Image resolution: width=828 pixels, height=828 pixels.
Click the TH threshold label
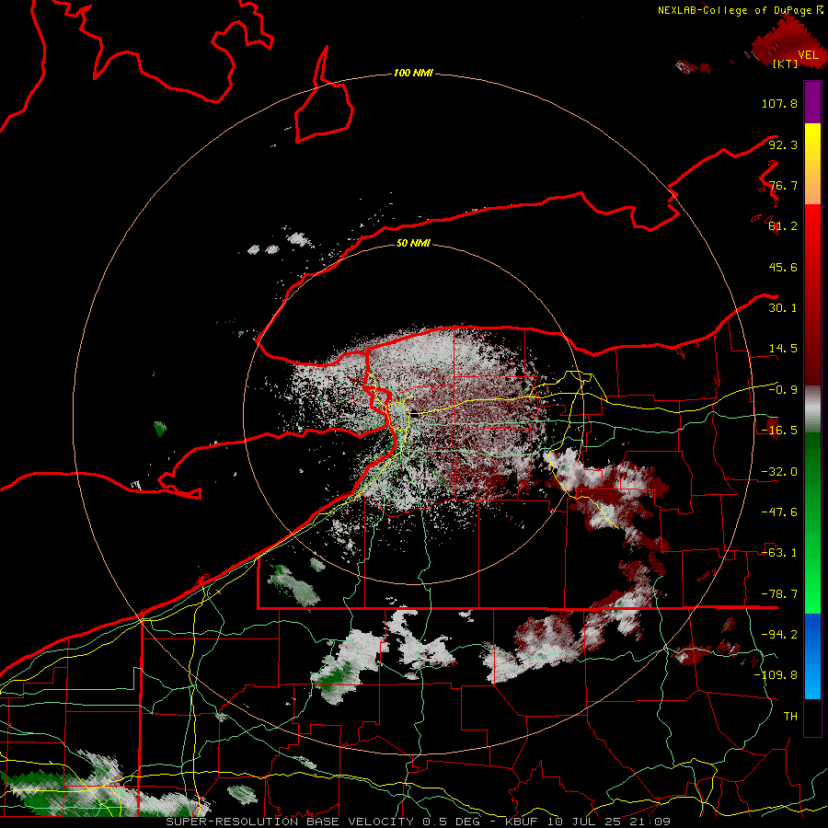(x=790, y=717)
